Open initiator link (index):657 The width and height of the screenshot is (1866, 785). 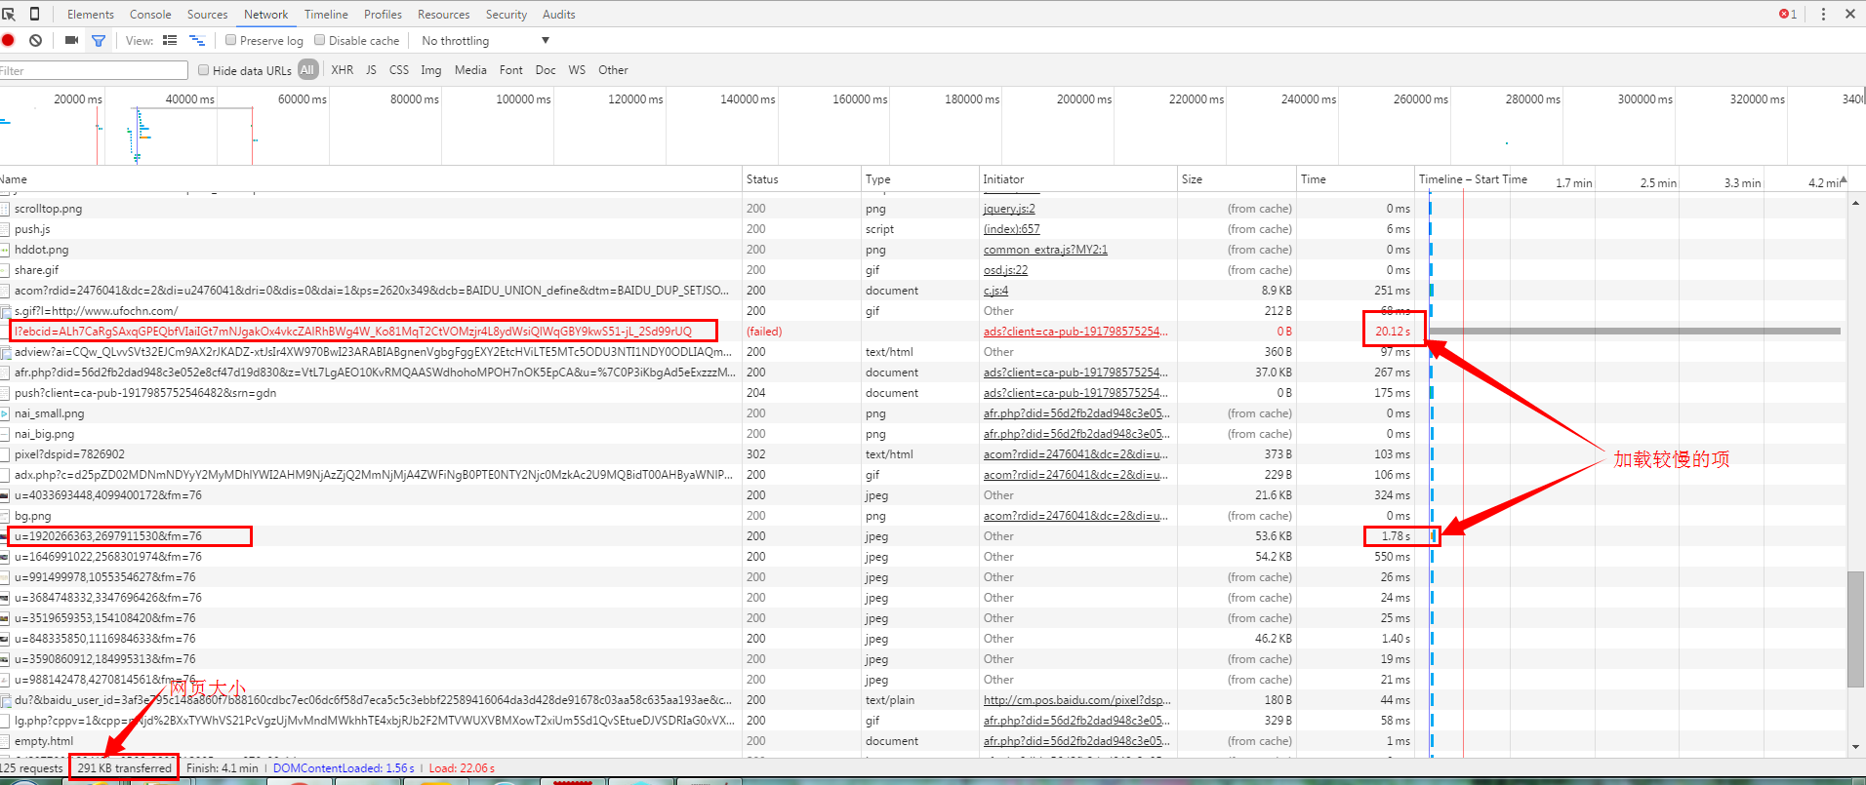pos(1011,229)
